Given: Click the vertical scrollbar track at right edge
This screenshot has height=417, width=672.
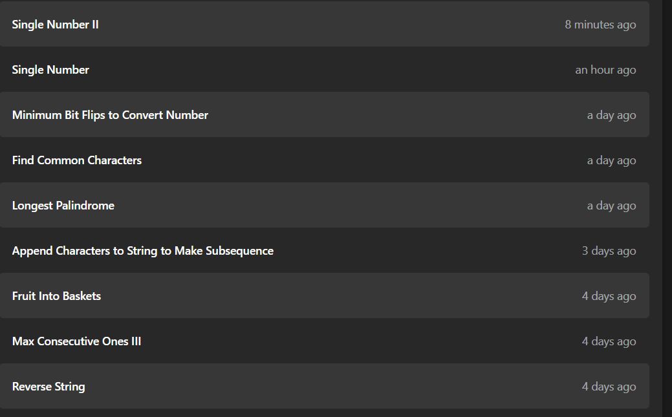Looking at the screenshot, I should point(667,208).
